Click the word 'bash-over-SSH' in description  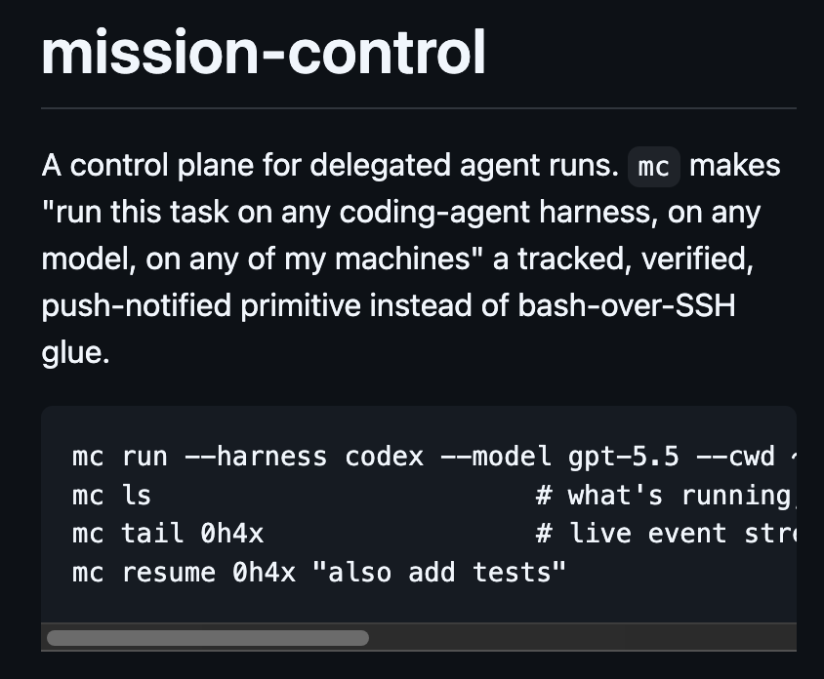pos(627,305)
